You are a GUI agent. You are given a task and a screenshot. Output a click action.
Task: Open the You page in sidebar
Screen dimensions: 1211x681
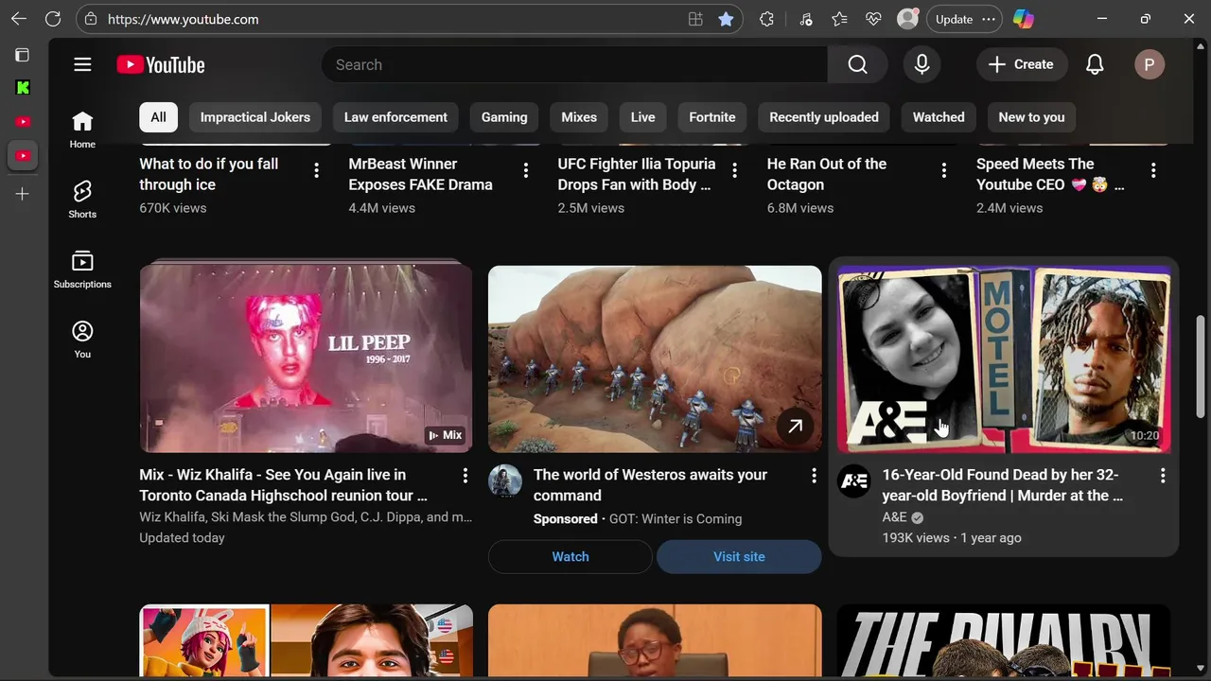(82, 340)
